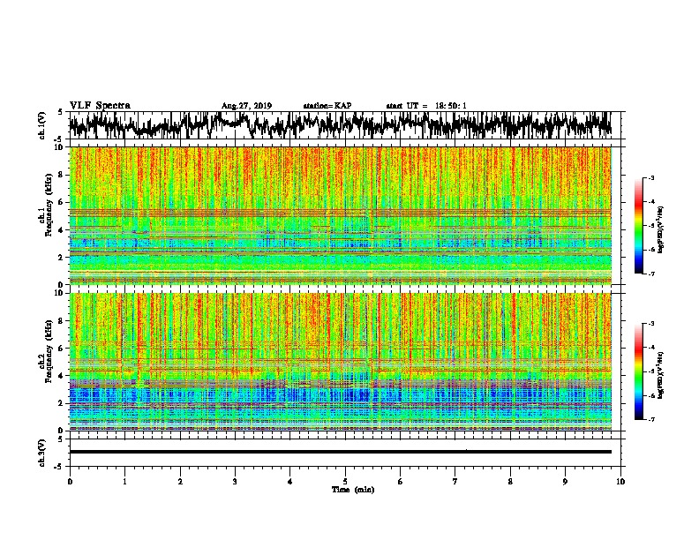Click the "station=KAP" label

pyautogui.click(x=327, y=106)
